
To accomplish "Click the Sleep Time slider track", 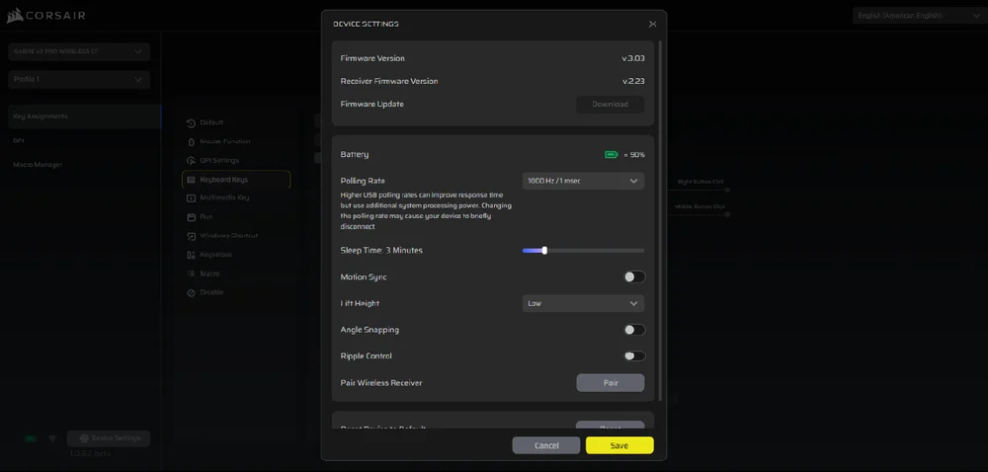I will (x=583, y=251).
